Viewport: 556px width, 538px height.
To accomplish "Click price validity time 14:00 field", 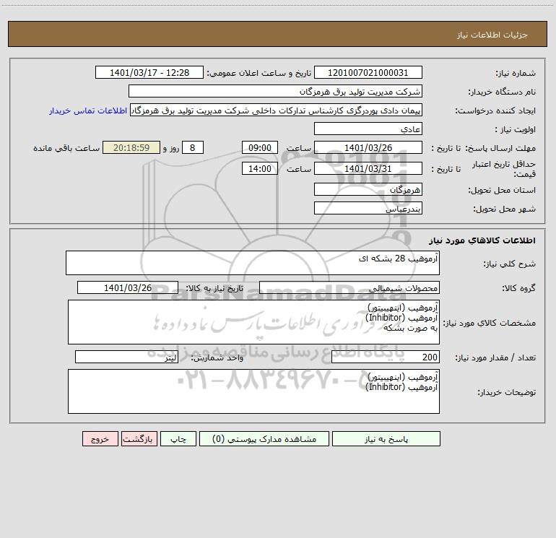I will pos(259,168).
